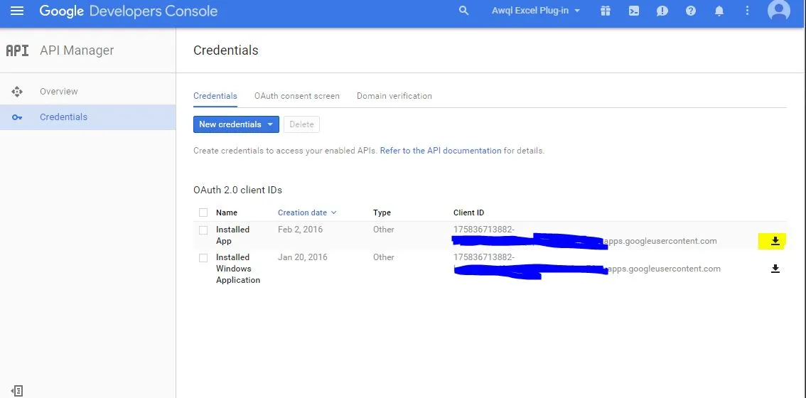
Task: Open the Installed Windows Application client name
Action: [238, 269]
